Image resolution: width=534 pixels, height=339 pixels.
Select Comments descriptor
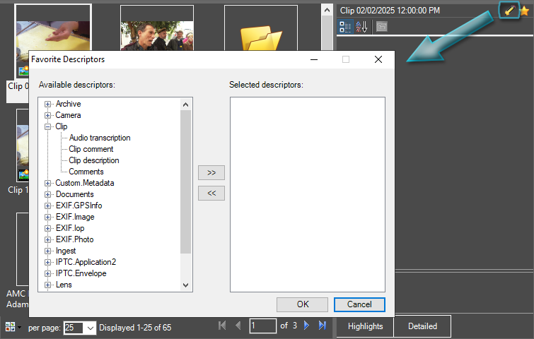86,172
